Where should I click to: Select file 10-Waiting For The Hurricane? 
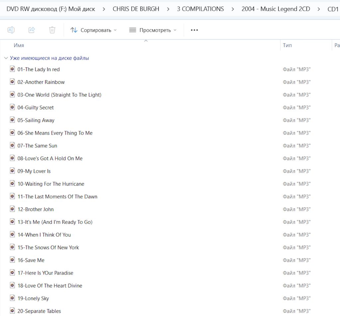[51, 184]
